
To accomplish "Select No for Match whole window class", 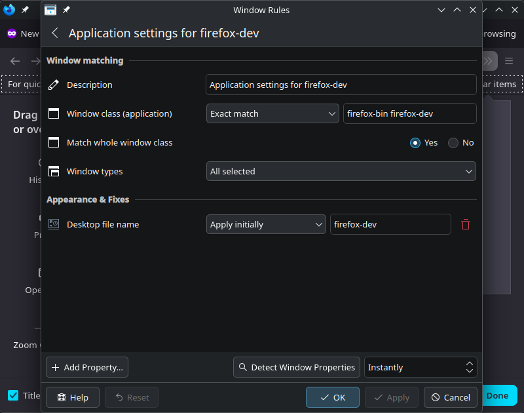I will point(453,142).
